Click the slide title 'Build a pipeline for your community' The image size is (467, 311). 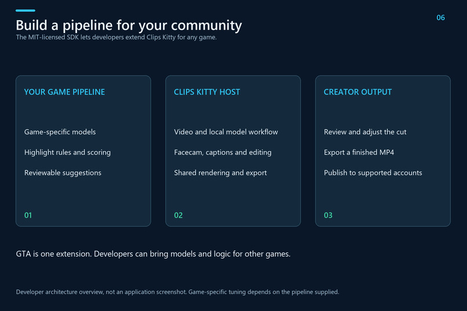tap(129, 25)
